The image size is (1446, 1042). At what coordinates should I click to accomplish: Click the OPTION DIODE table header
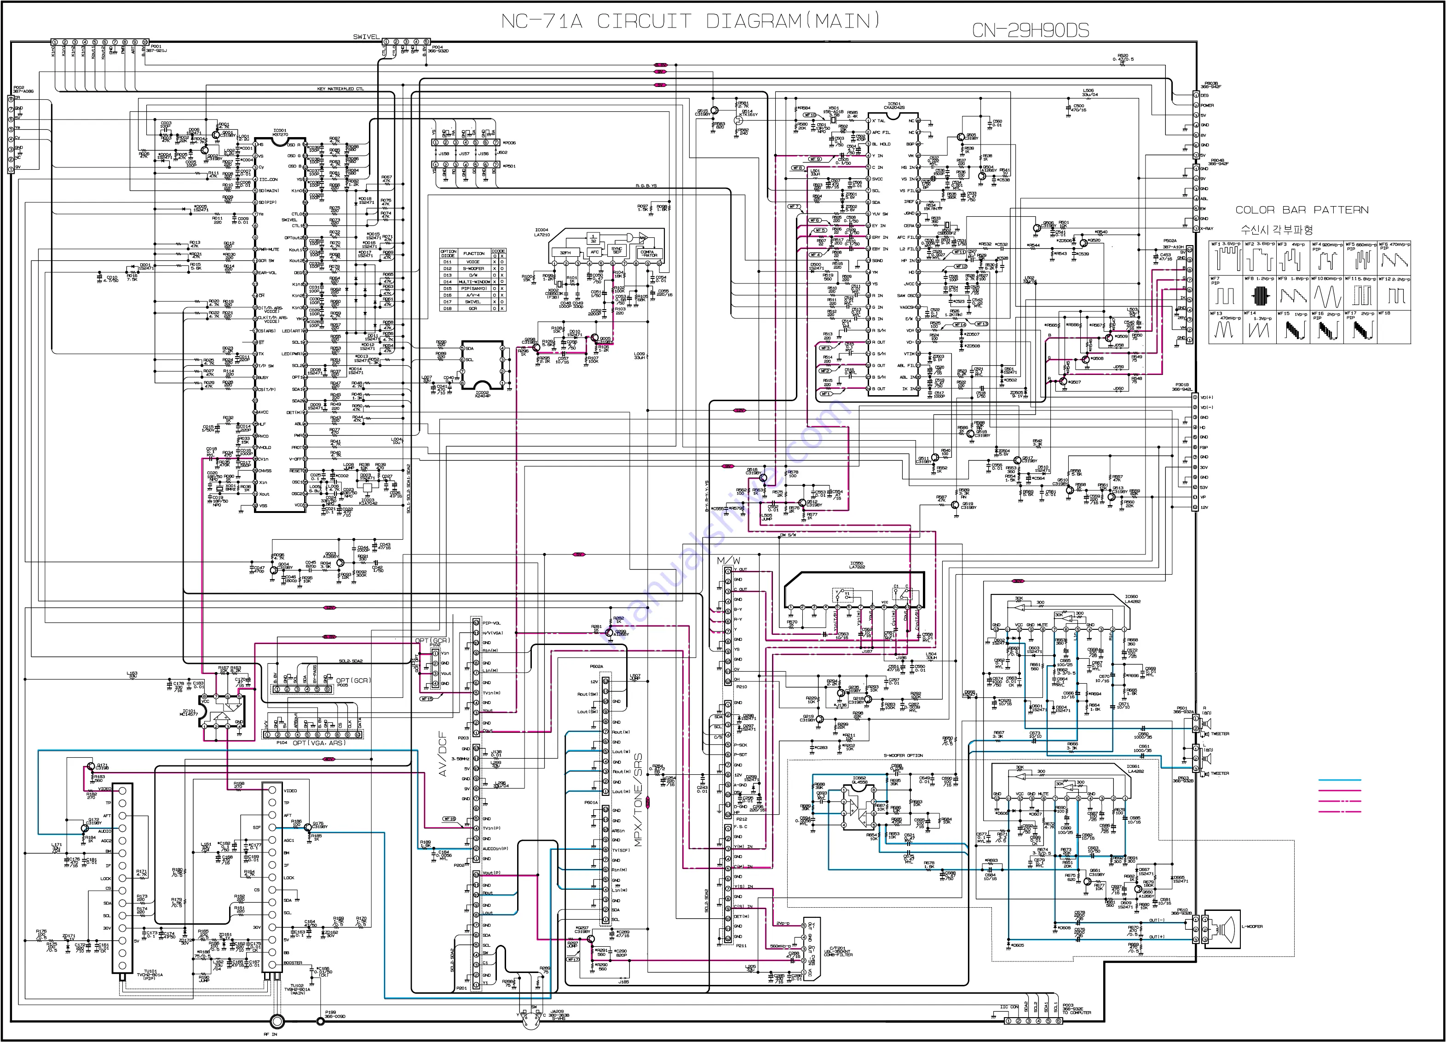coord(448,253)
